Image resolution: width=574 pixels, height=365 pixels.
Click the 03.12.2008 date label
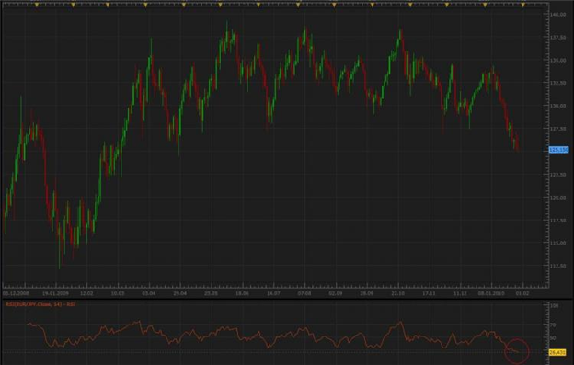16,293
